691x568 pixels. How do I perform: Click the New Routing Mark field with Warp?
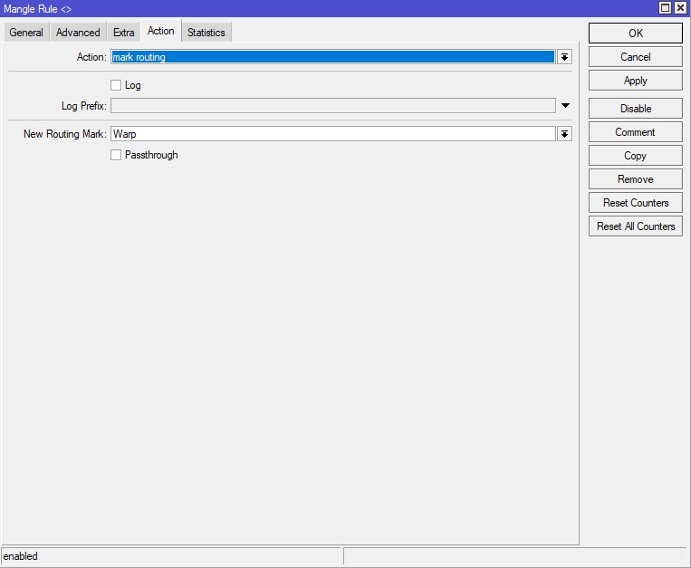(332, 134)
